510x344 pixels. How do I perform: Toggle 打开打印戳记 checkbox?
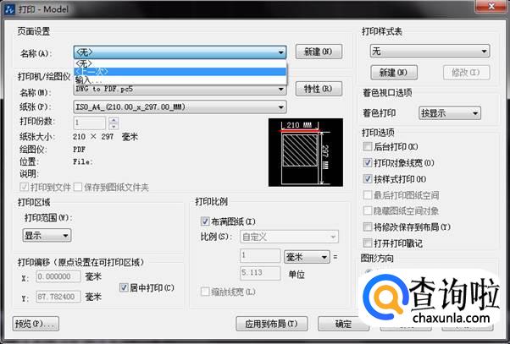pos(368,243)
